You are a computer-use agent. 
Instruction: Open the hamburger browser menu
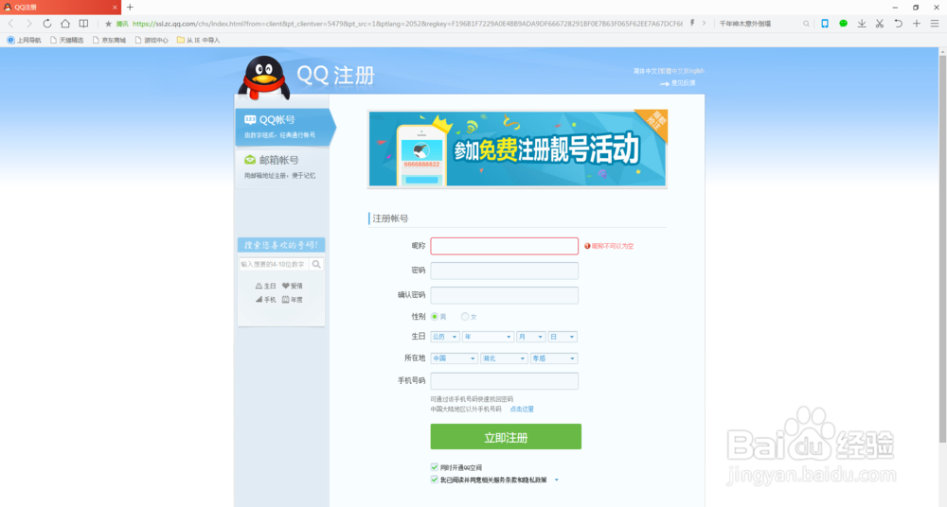(x=935, y=24)
